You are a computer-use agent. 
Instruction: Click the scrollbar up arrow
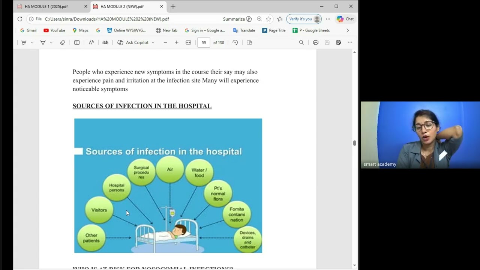tap(354, 52)
